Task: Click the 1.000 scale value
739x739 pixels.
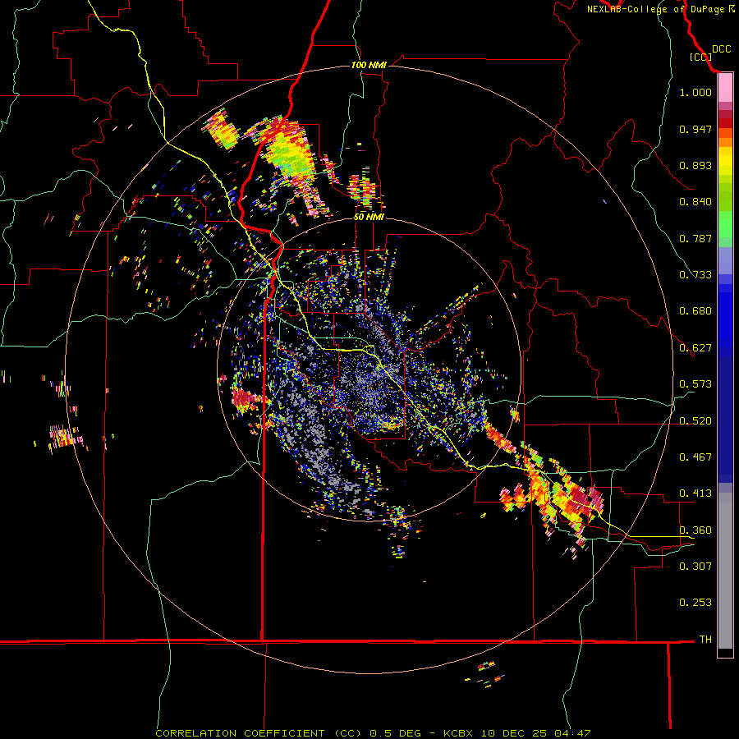Action: (695, 92)
